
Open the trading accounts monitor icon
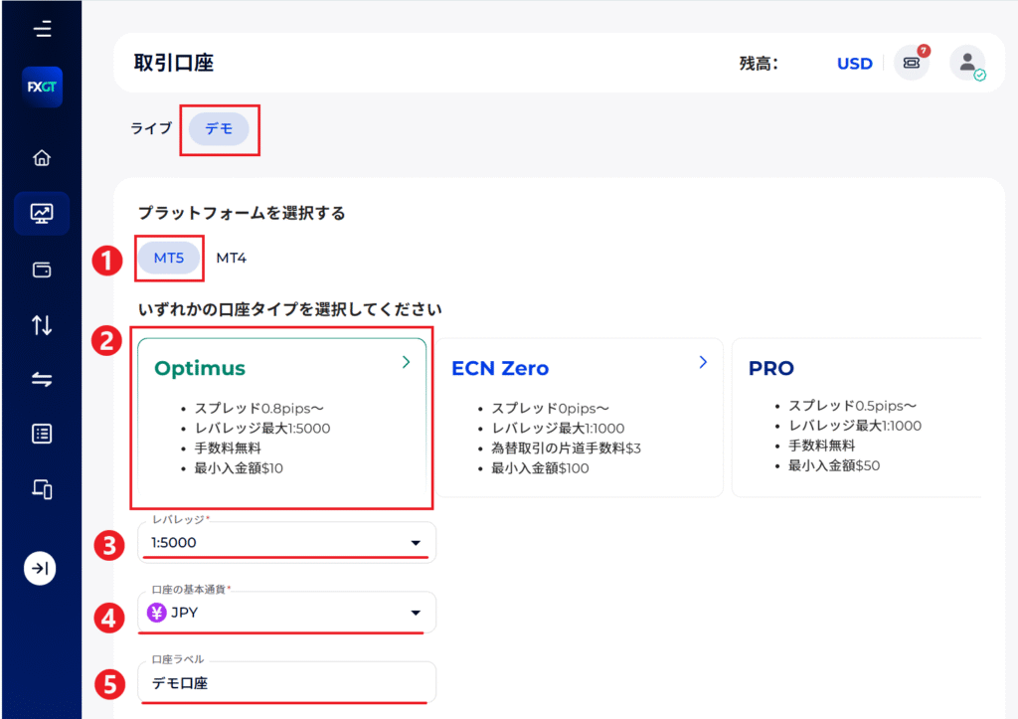pyautogui.click(x=42, y=213)
